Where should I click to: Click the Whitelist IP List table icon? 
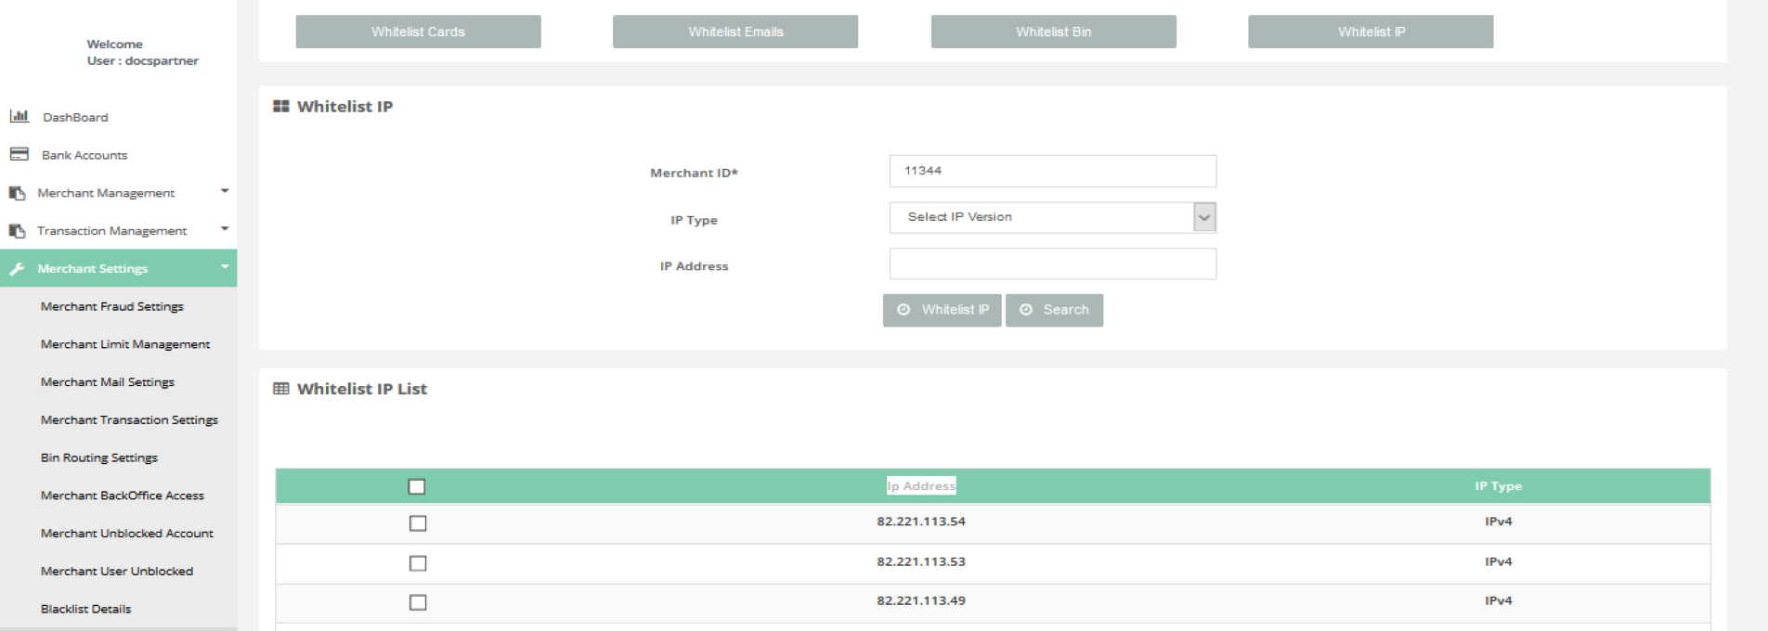[x=280, y=389]
